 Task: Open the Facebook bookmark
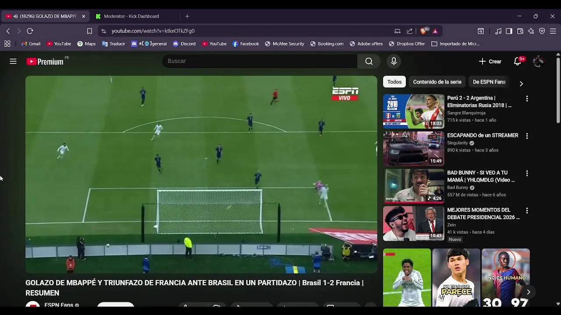click(x=245, y=44)
